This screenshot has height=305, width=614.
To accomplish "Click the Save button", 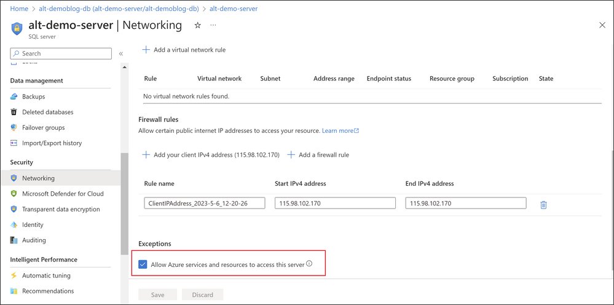I will (x=158, y=295).
